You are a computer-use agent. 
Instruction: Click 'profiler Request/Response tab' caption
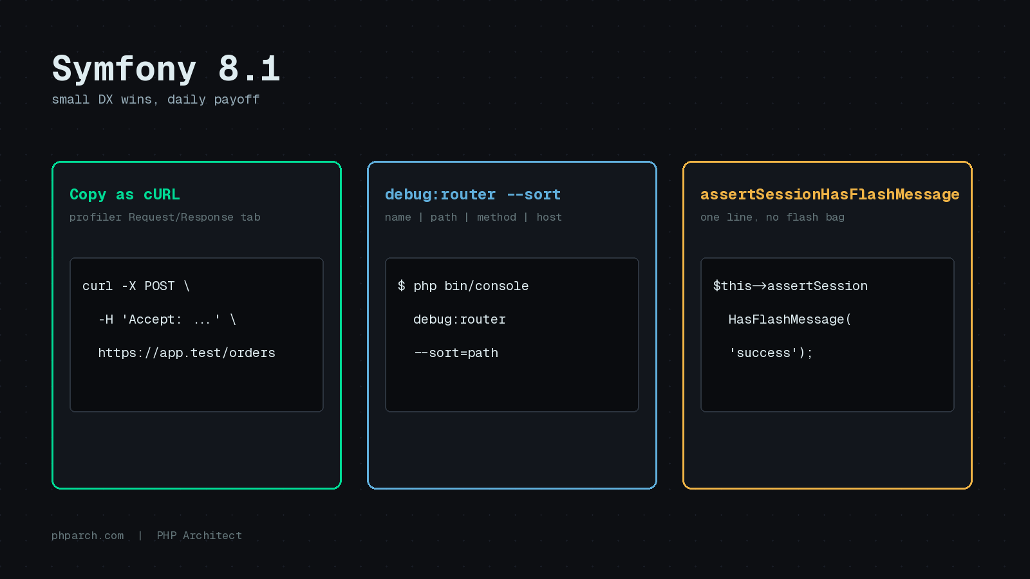pyautogui.click(x=165, y=217)
